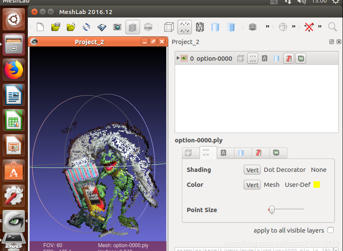Set Shading to Dot Decorator
This screenshot has height=251, width=343.
284,170
